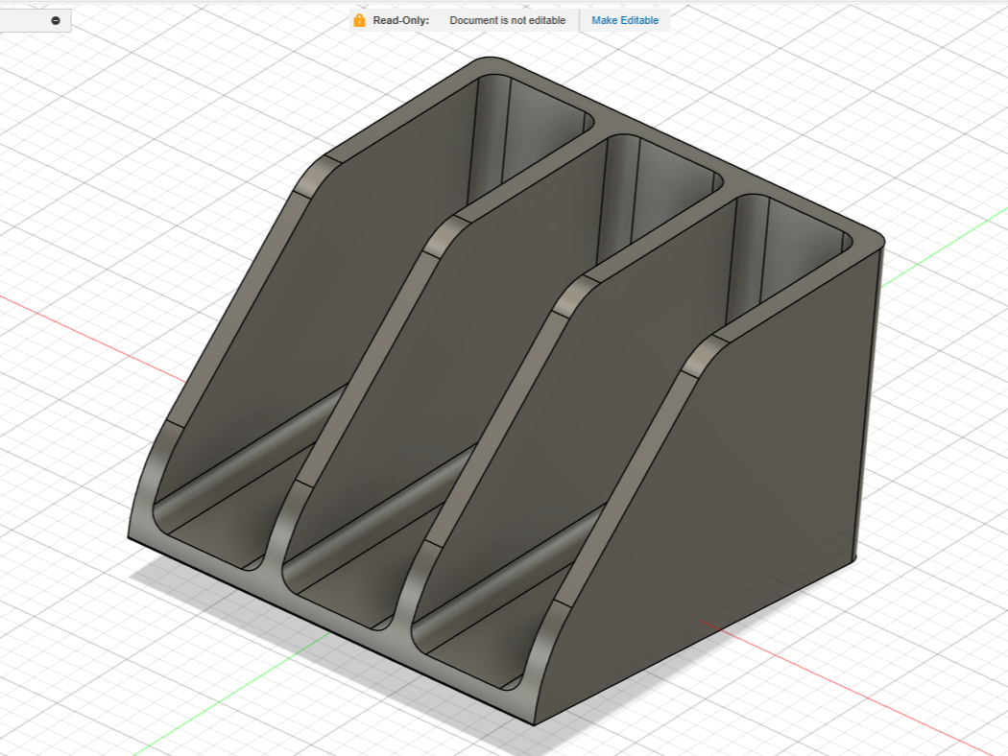1008x756 pixels.
Task: Click the front bottom corner of the model
Action: [x=534, y=722]
